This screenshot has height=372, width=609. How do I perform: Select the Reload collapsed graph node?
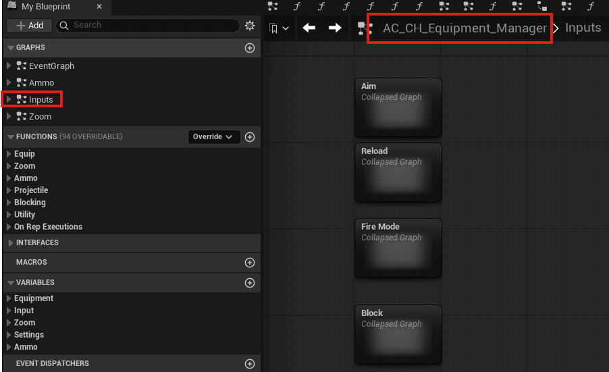[x=398, y=172]
